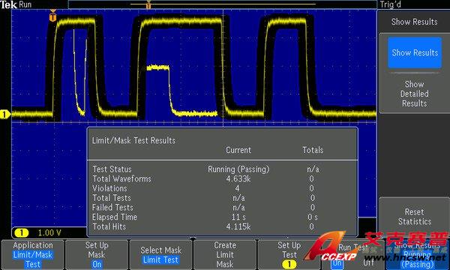The width and height of the screenshot is (450, 270).
Task: Click the yellow channel 1 badge beside 1.00 V
Action: coord(22,232)
